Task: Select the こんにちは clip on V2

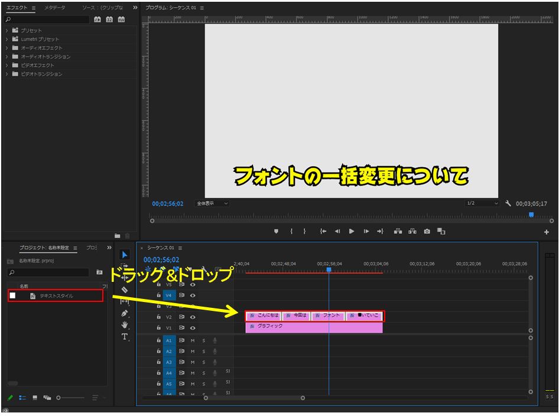Action: coord(264,316)
